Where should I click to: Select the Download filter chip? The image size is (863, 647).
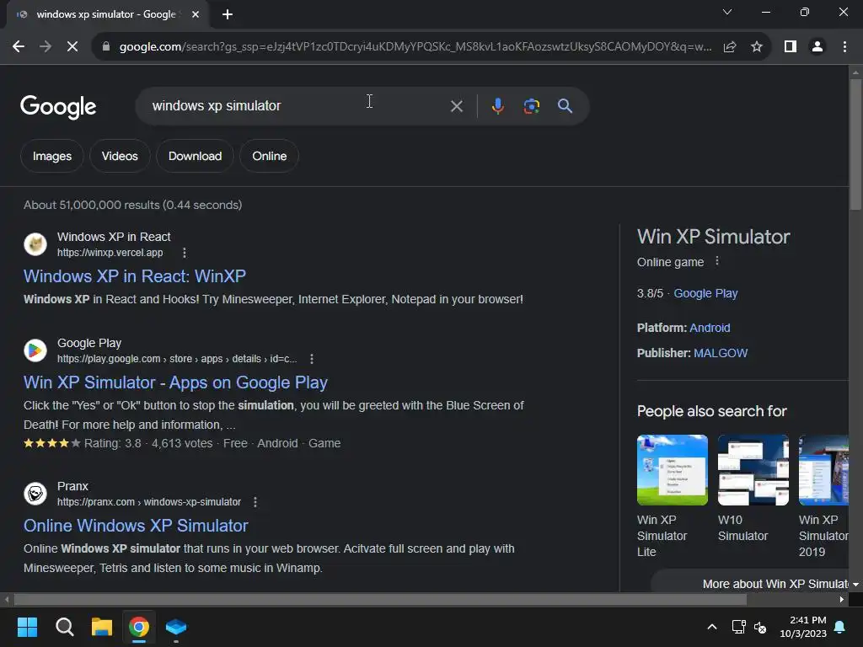(195, 156)
